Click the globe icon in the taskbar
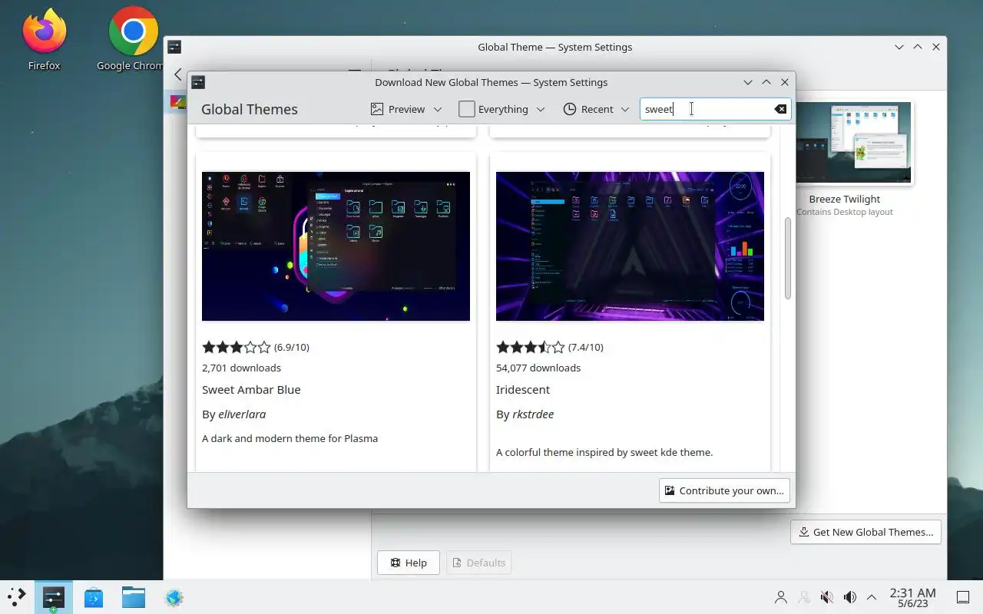The image size is (983, 614). (x=174, y=597)
